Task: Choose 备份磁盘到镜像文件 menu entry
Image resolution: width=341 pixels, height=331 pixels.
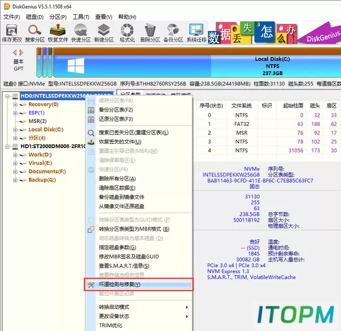Action: [x=121, y=197]
